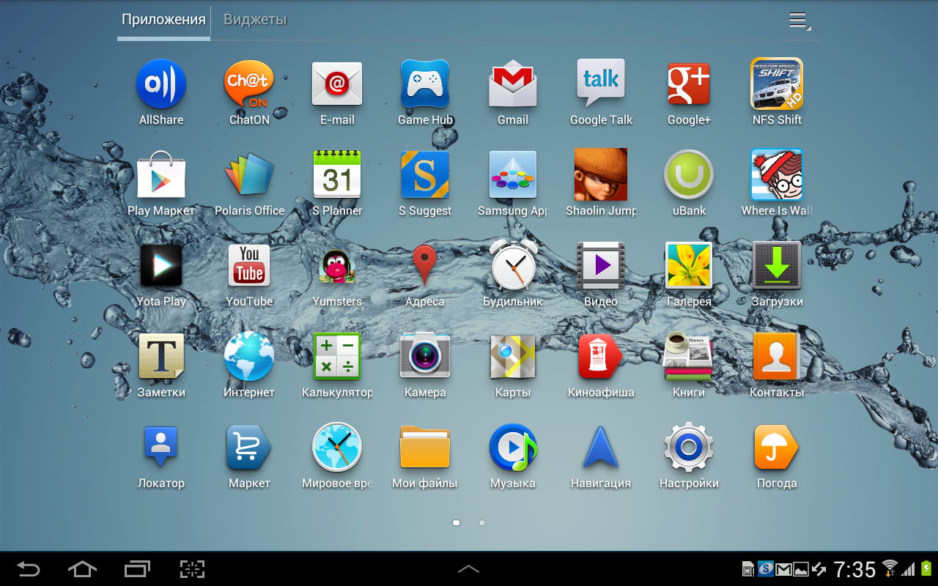
Task: Expand the mini apps tray arrow
Action: (469, 569)
